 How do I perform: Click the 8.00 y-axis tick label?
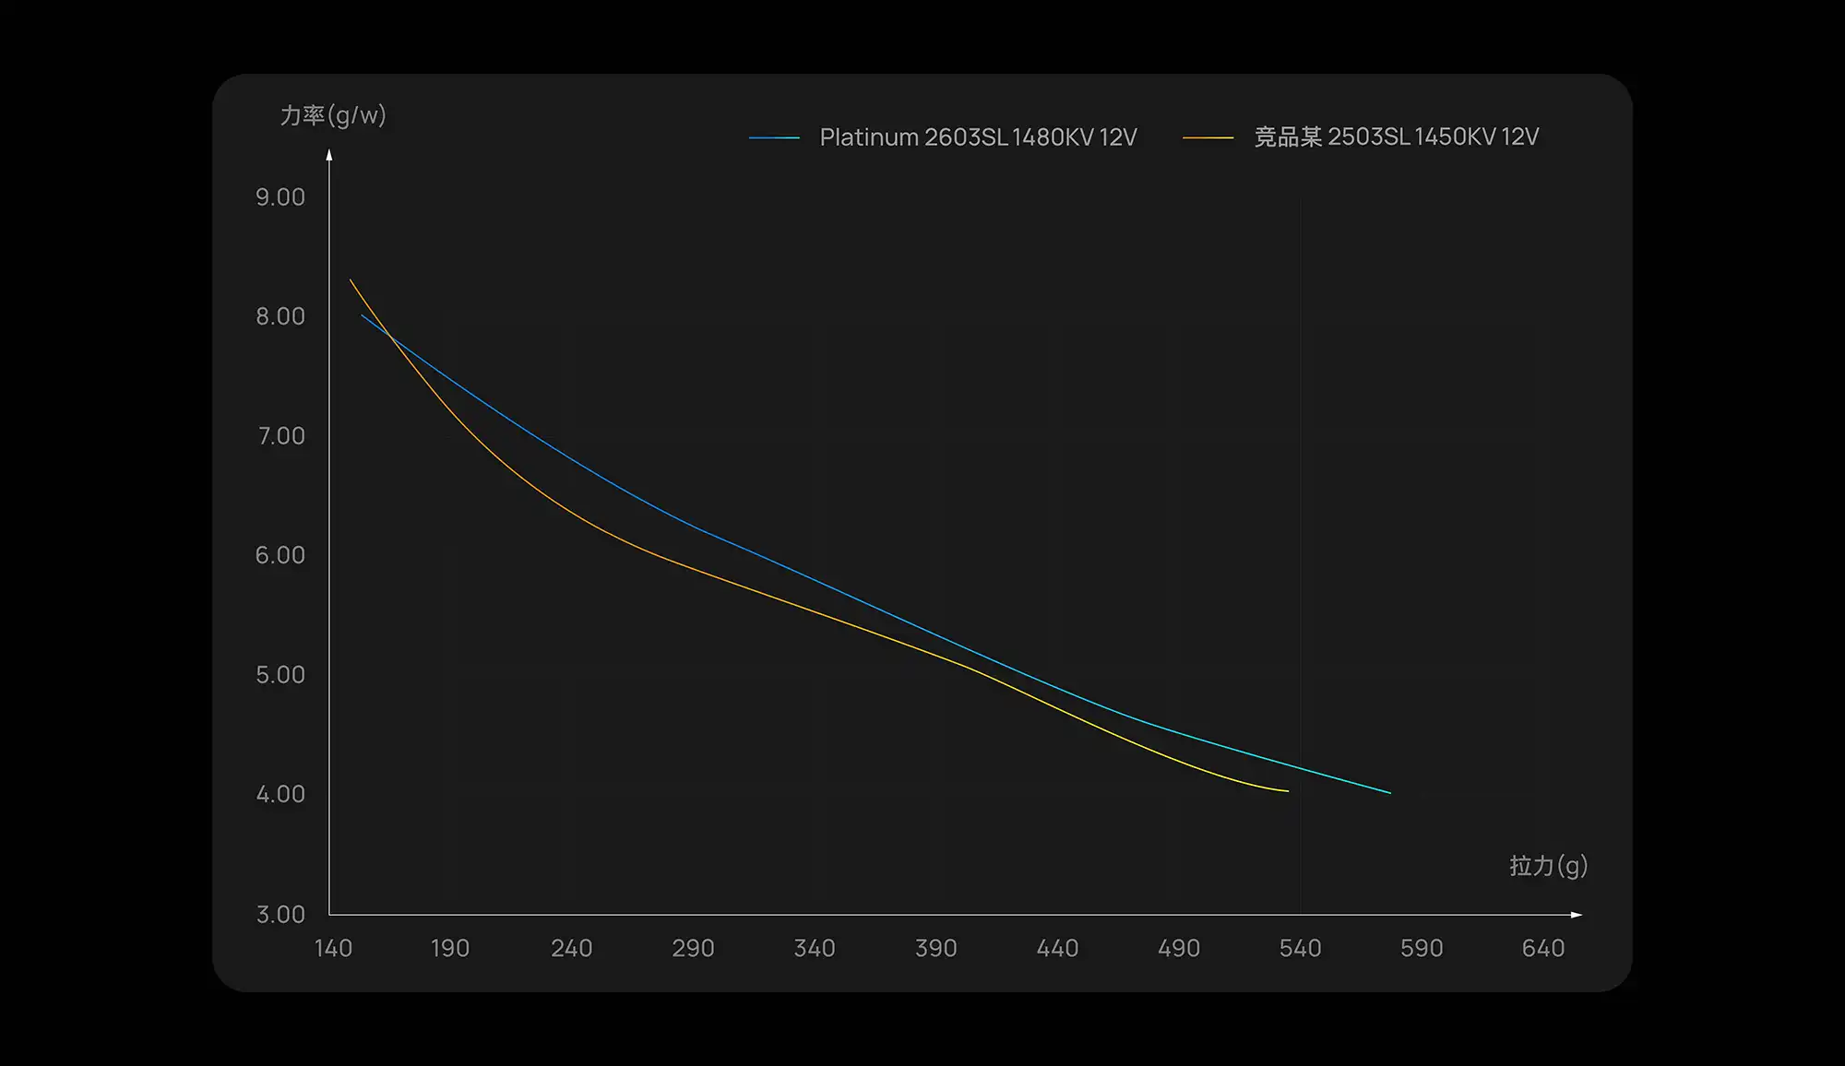point(280,316)
